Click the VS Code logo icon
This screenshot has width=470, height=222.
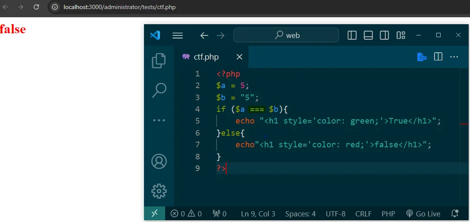point(155,35)
